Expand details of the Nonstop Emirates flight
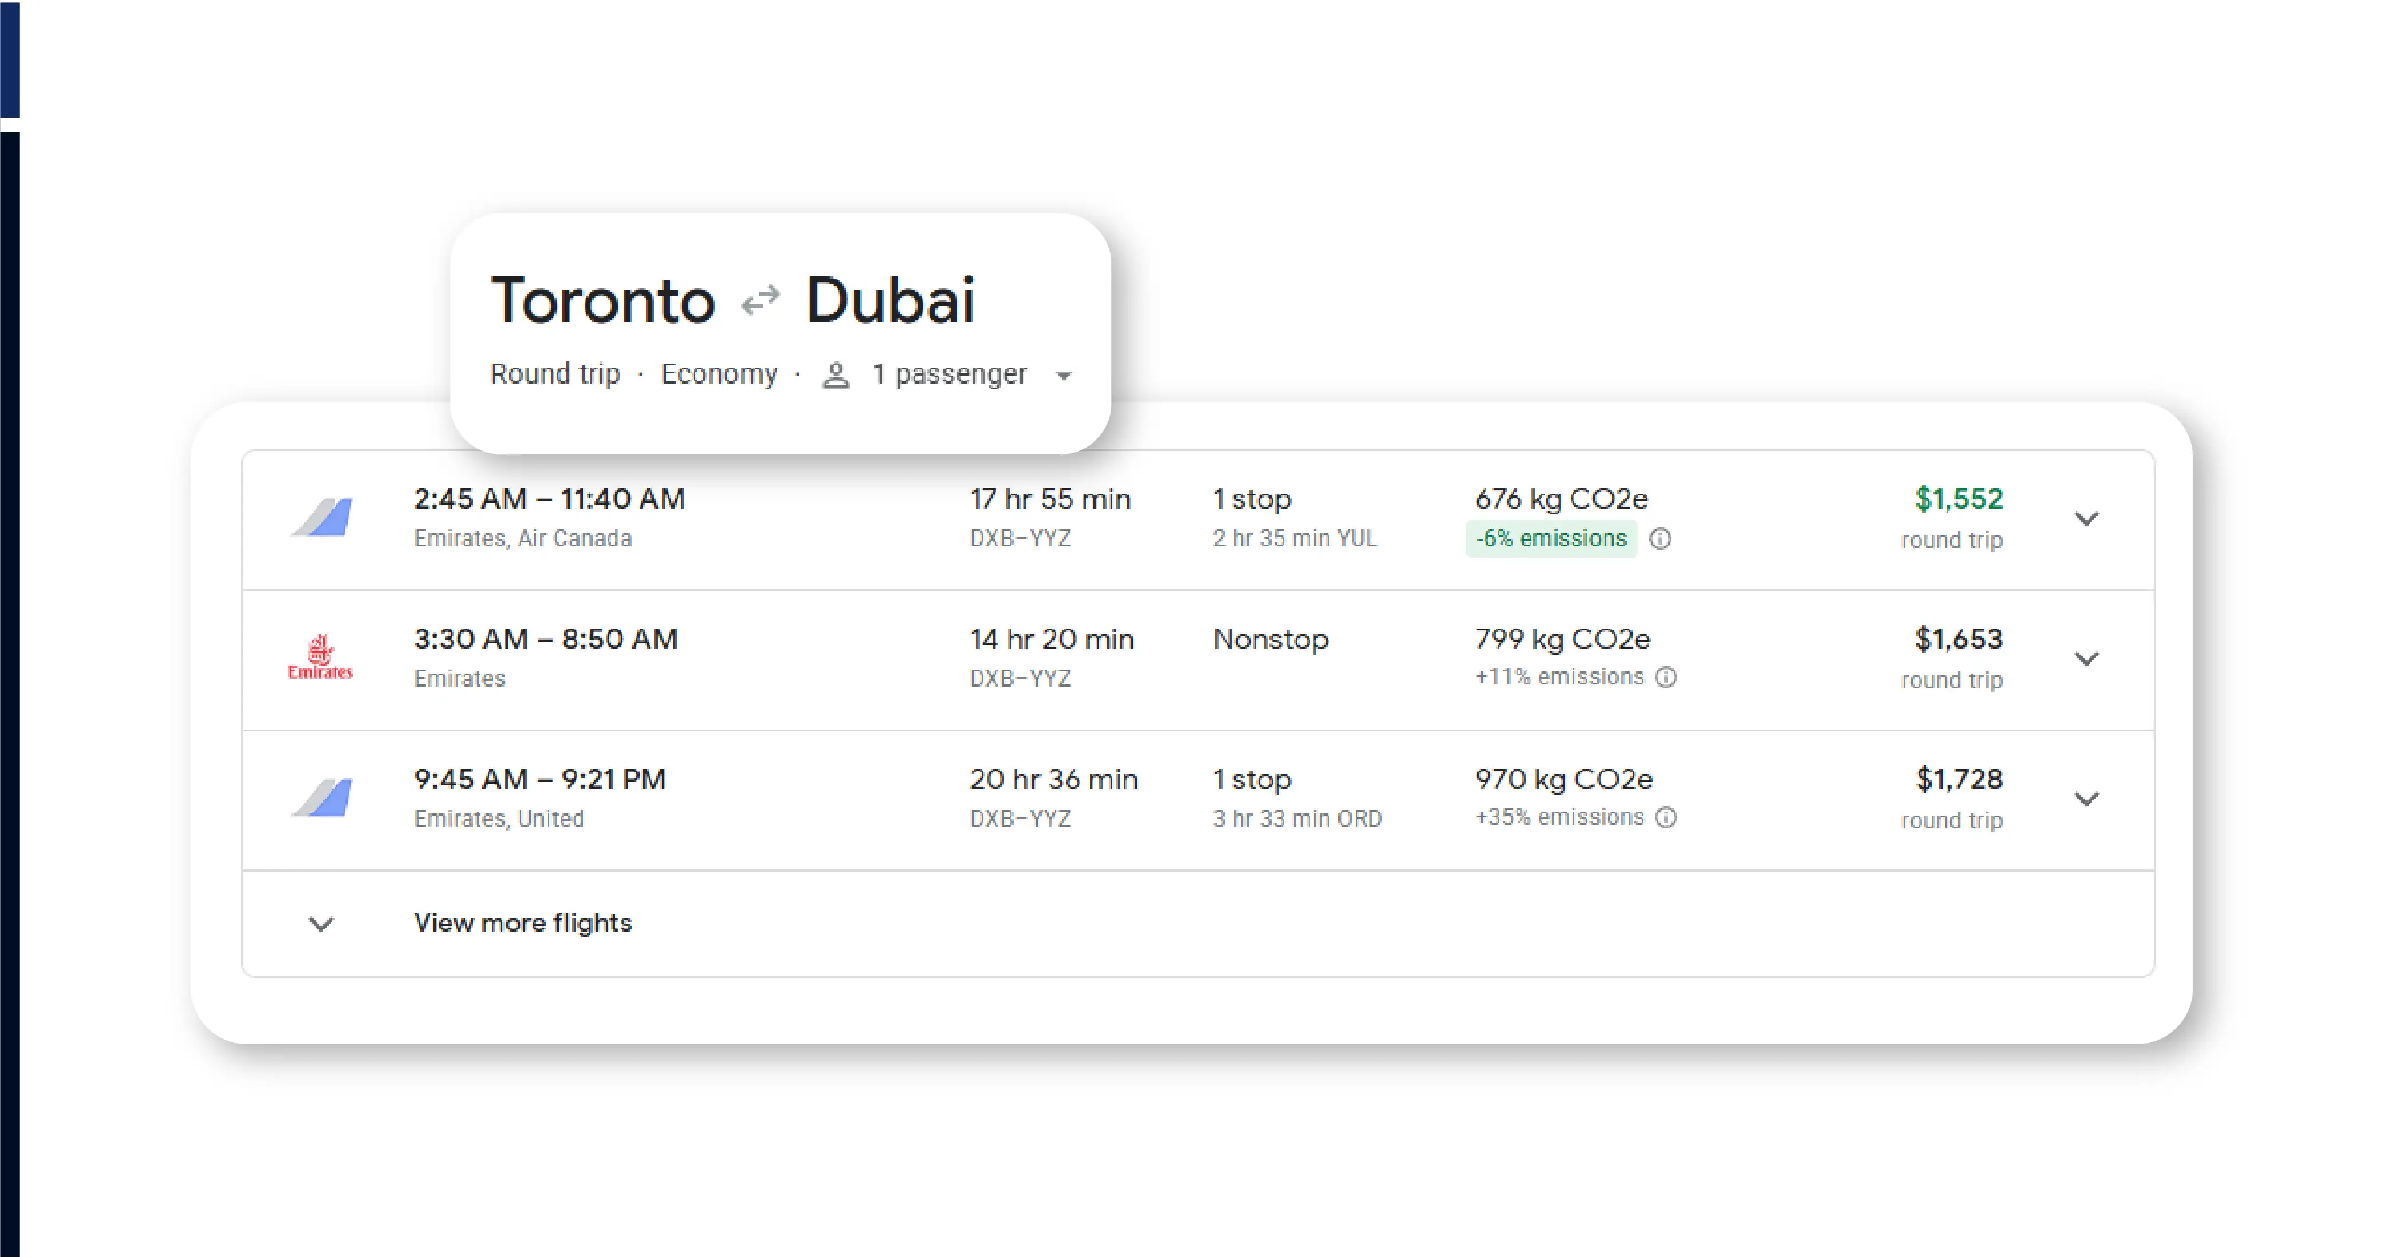 click(x=2087, y=659)
